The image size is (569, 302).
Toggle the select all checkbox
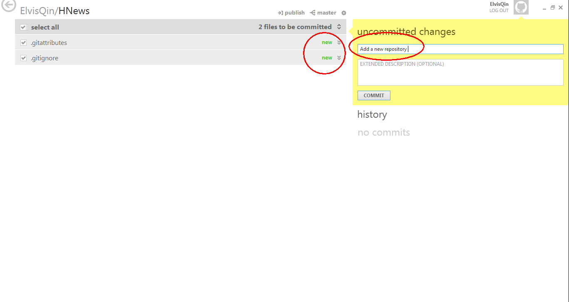[x=24, y=27]
